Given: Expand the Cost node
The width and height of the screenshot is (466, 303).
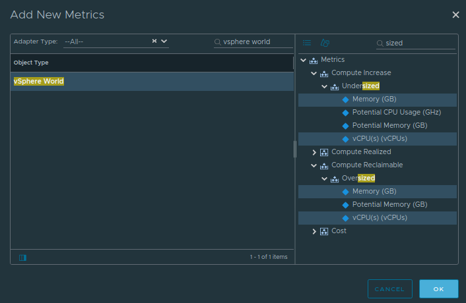Looking at the screenshot, I should [314, 231].
